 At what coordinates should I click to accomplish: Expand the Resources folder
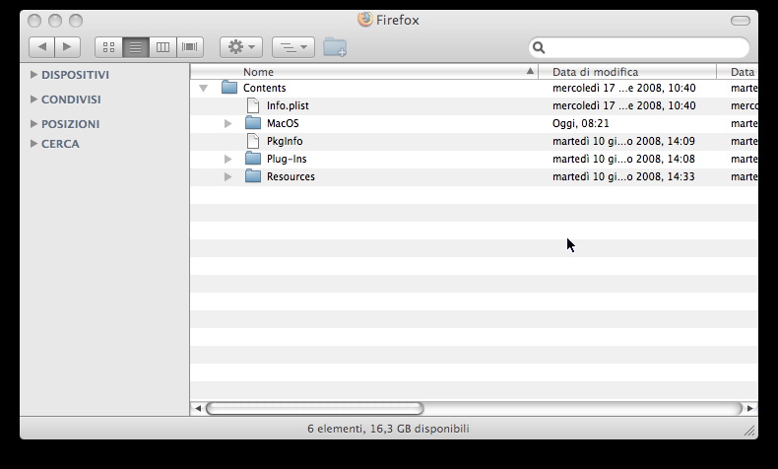tap(227, 176)
